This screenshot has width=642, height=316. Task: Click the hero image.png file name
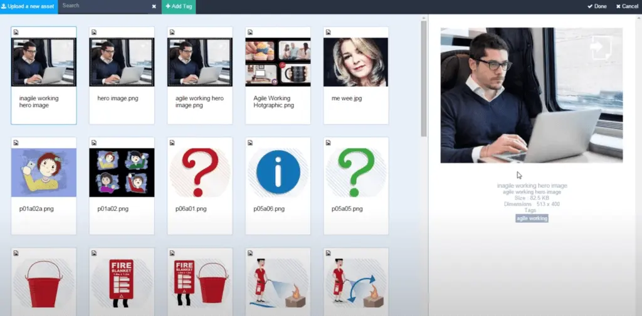pyautogui.click(x=118, y=98)
